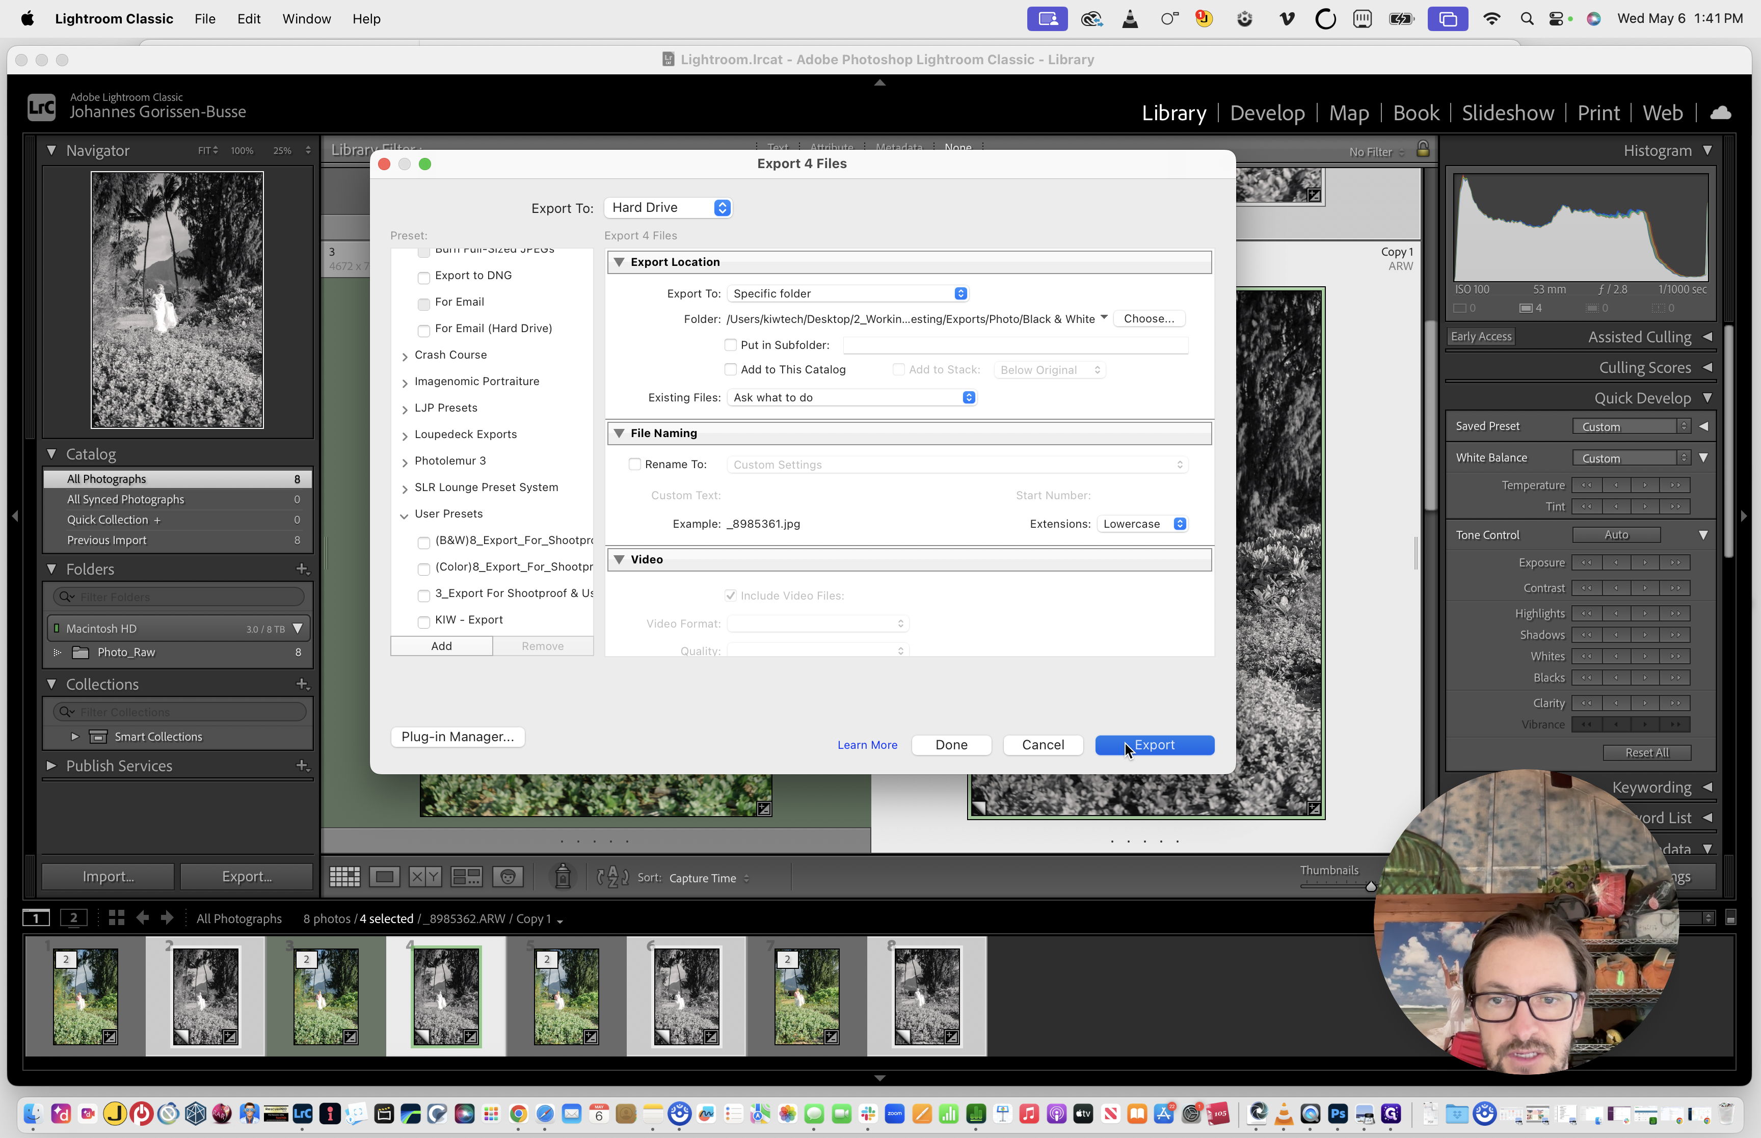The width and height of the screenshot is (1761, 1138).
Task: Click the Choose... folder button
Action: click(x=1149, y=318)
